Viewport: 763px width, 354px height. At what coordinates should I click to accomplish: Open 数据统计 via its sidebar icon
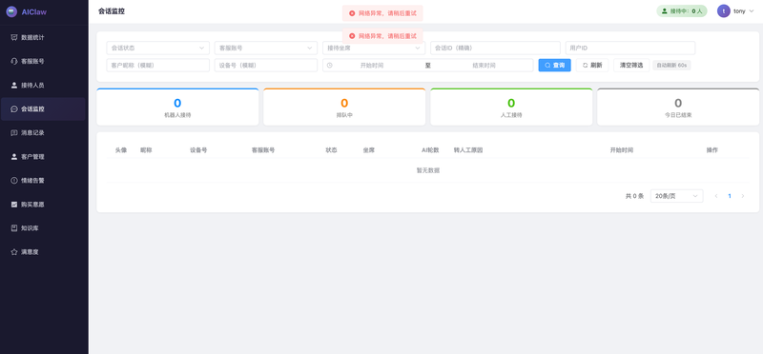(14, 37)
